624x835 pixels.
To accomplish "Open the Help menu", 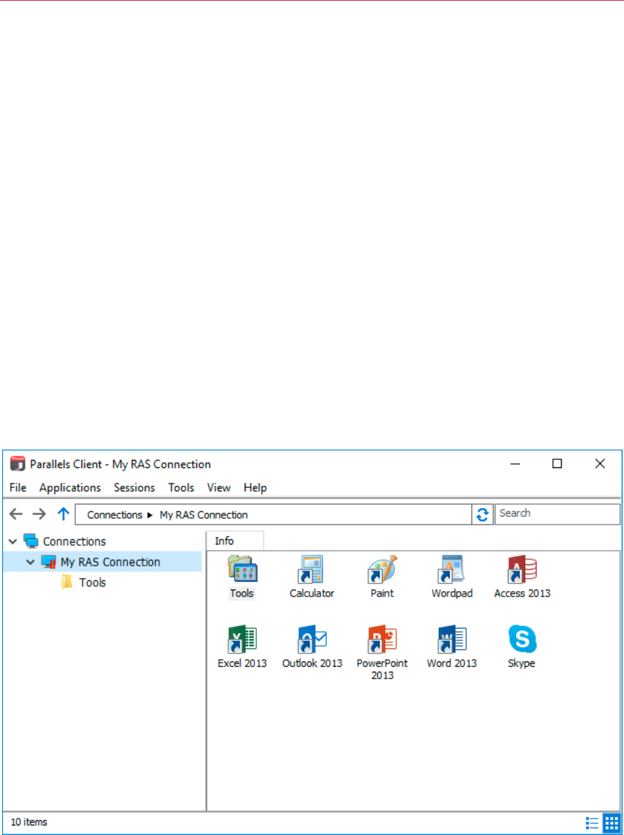I will pos(255,488).
